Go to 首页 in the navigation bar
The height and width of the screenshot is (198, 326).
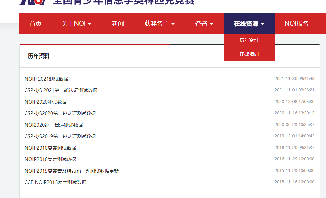click(x=35, y=23)
